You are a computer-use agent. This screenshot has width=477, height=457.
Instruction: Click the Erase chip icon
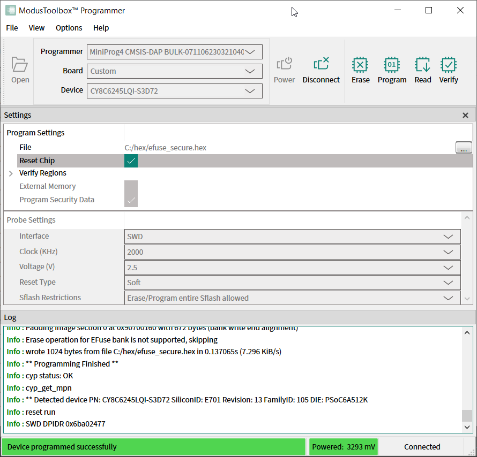point(360,65)
